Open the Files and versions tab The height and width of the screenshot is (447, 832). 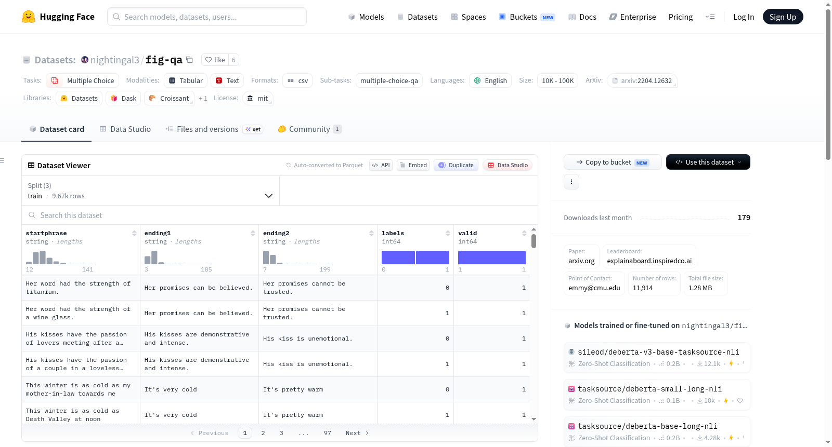coord(214,129)
